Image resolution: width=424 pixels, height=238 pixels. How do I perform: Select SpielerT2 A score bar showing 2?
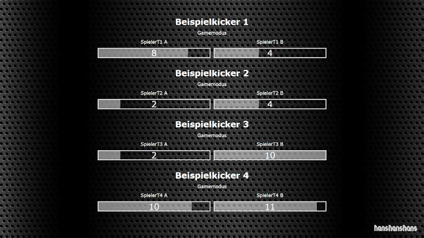(x=154, y=104)
